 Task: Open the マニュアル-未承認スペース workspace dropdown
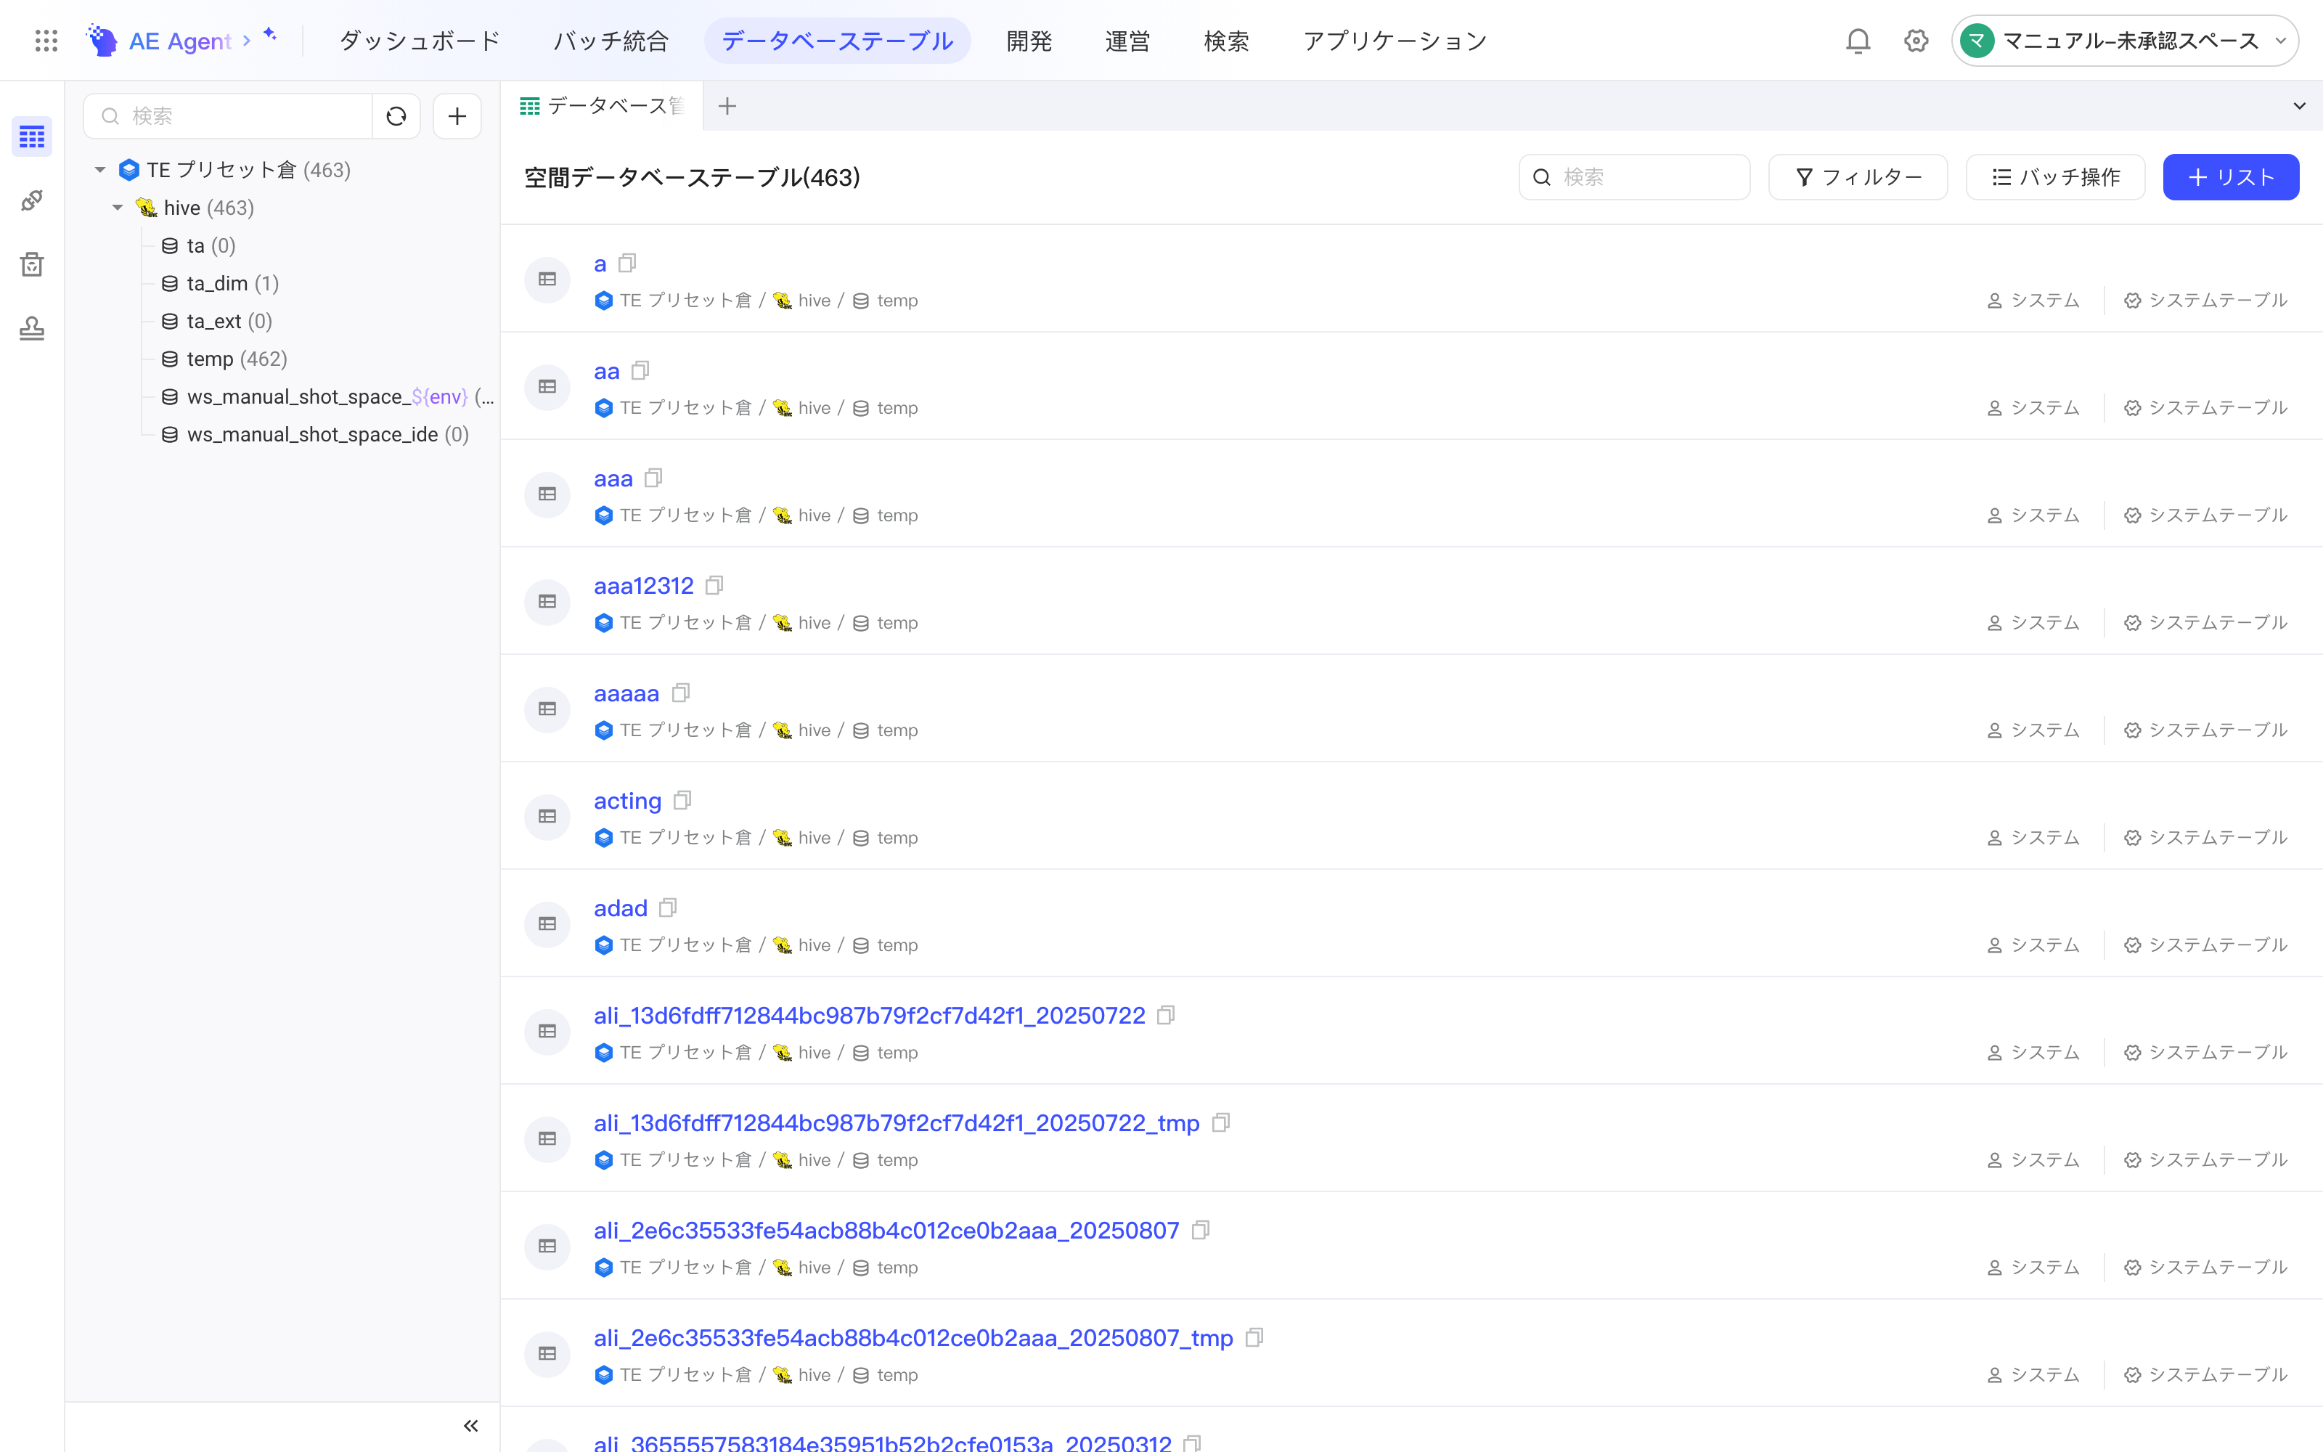[x=2124, y=41]
